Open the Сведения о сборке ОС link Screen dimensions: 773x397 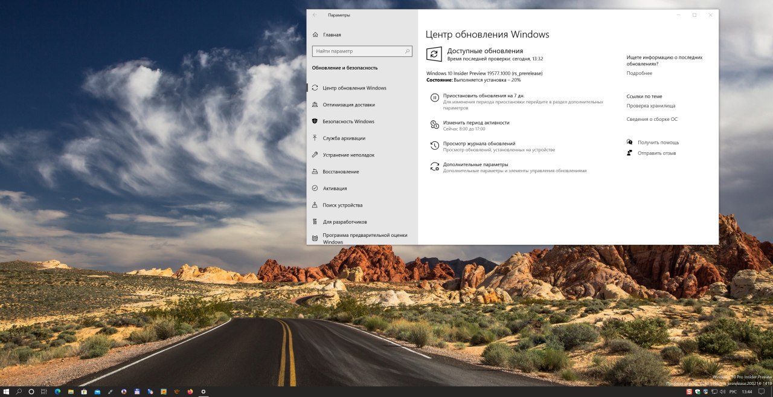click(x=652, y=119)
